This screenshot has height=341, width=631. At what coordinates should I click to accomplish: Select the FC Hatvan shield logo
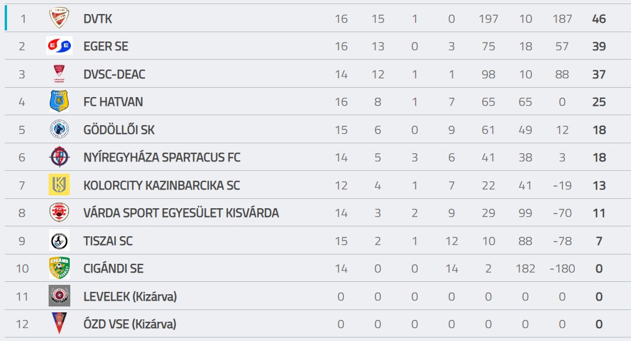pos(59,101)
